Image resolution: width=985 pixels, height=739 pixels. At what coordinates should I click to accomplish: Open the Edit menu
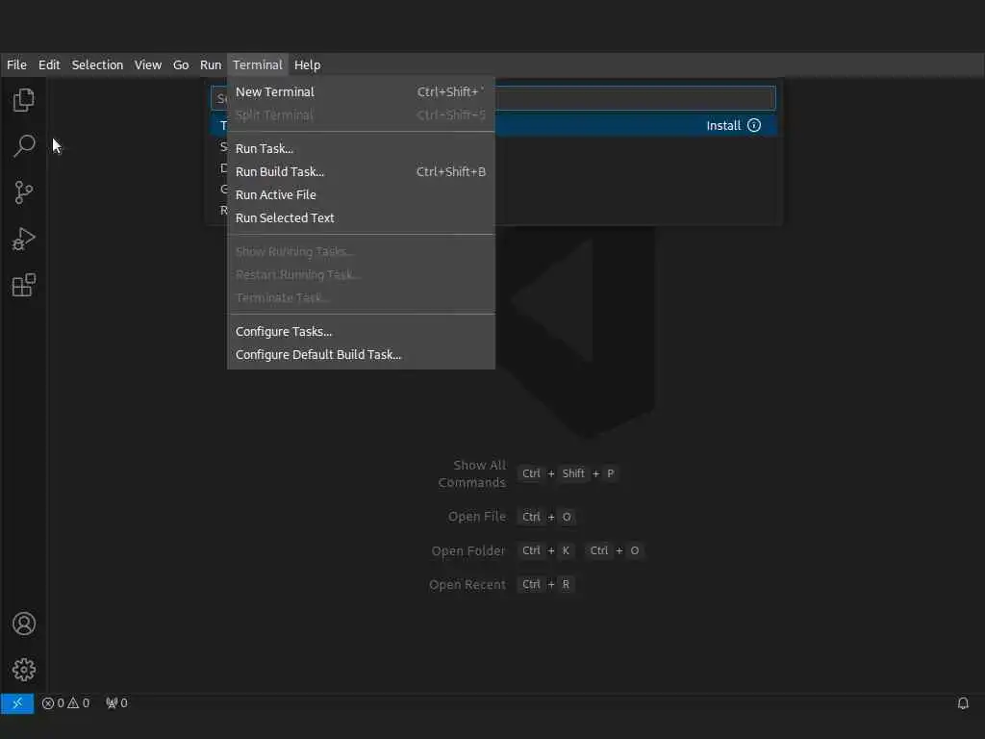pos(49,64)
